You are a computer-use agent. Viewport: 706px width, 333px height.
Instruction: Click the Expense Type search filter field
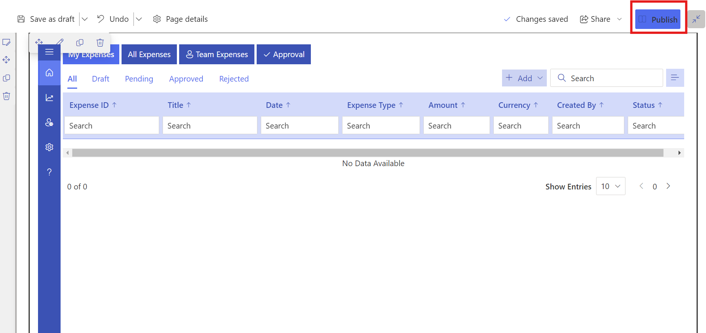[x=381, y=126]
